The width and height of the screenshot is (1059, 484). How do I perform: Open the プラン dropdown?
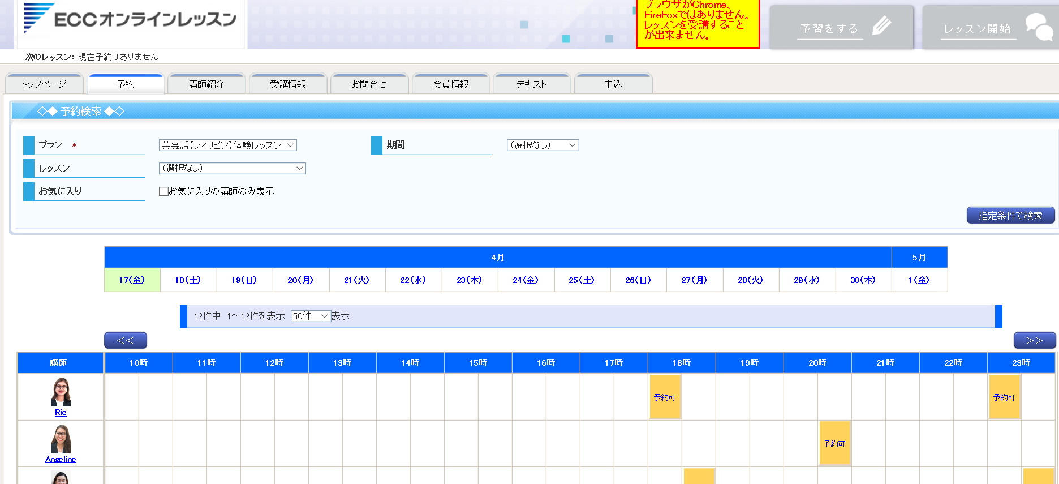point(227,145)
